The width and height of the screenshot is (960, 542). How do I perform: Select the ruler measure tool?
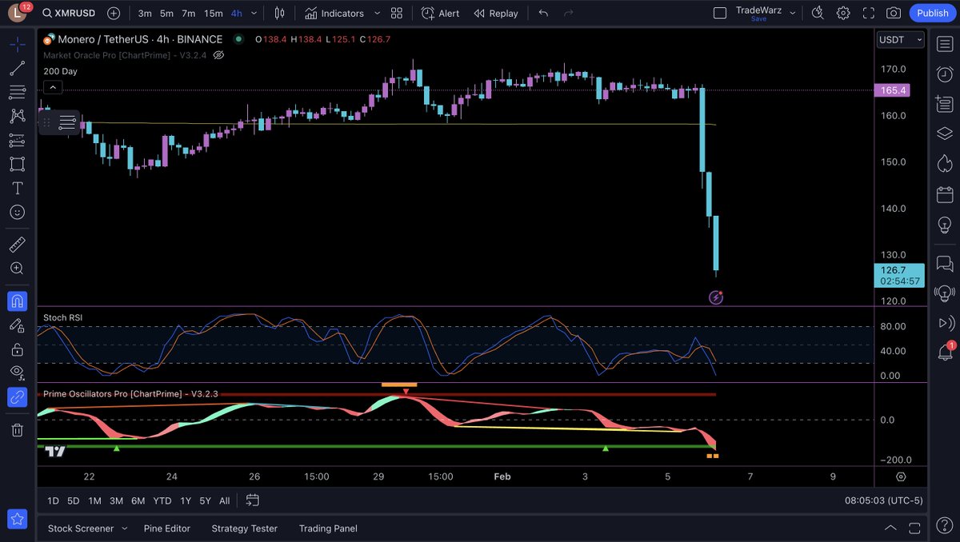tap(17, 245)
